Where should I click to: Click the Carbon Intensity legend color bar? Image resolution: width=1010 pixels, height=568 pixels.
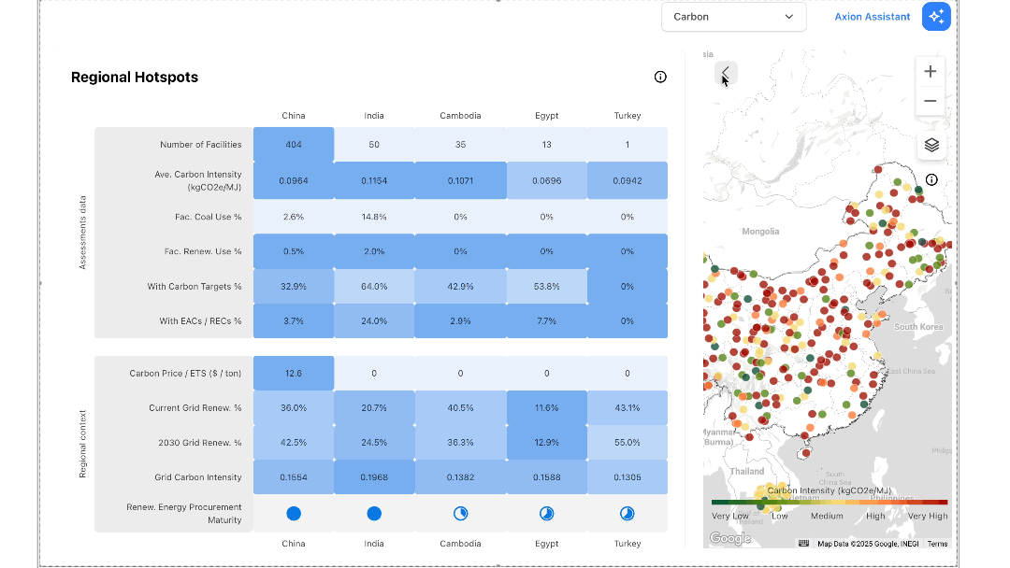pyautogui.click(x=829, y=503)
